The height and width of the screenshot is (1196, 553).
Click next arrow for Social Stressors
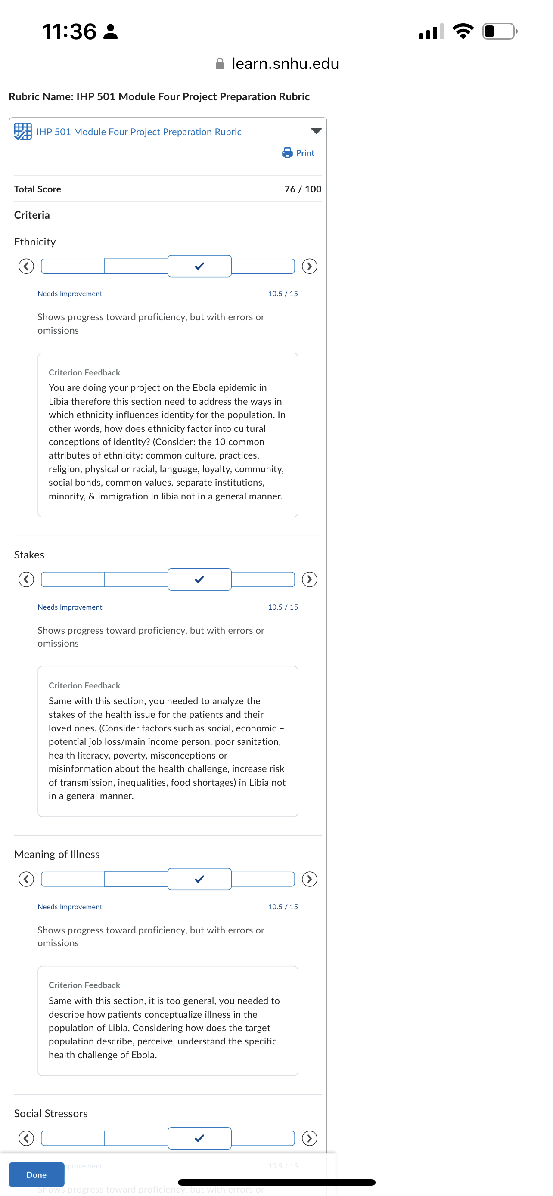[x=309, y=1138]
